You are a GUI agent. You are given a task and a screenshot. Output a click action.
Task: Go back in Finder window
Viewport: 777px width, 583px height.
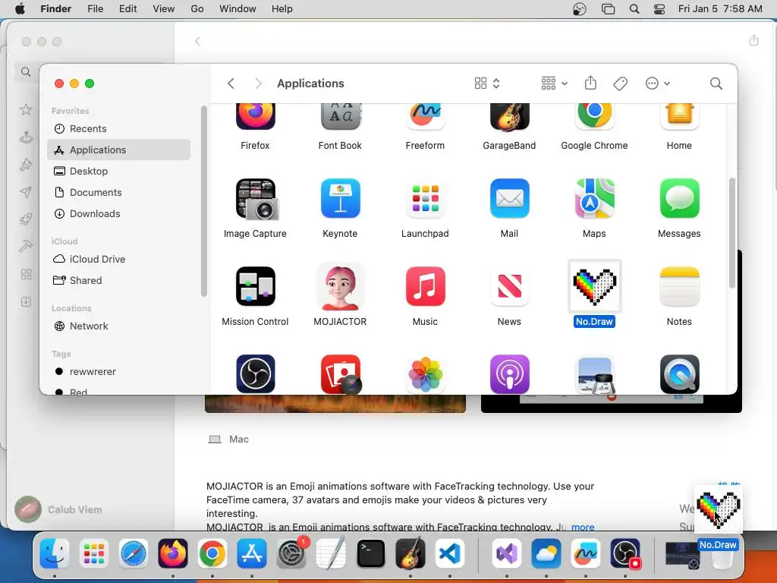[x=231, y=84]
